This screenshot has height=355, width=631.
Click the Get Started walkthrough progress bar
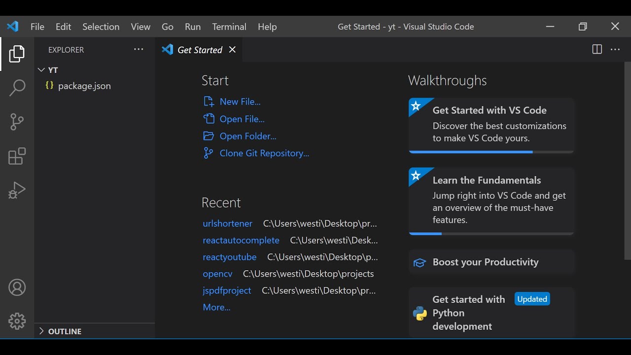(491, 152)
